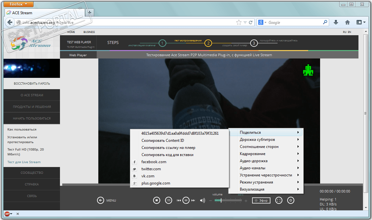This screenshot has width=372, height=220.
Task: Open a new tab with plus
Action: [x=90, y=13]
